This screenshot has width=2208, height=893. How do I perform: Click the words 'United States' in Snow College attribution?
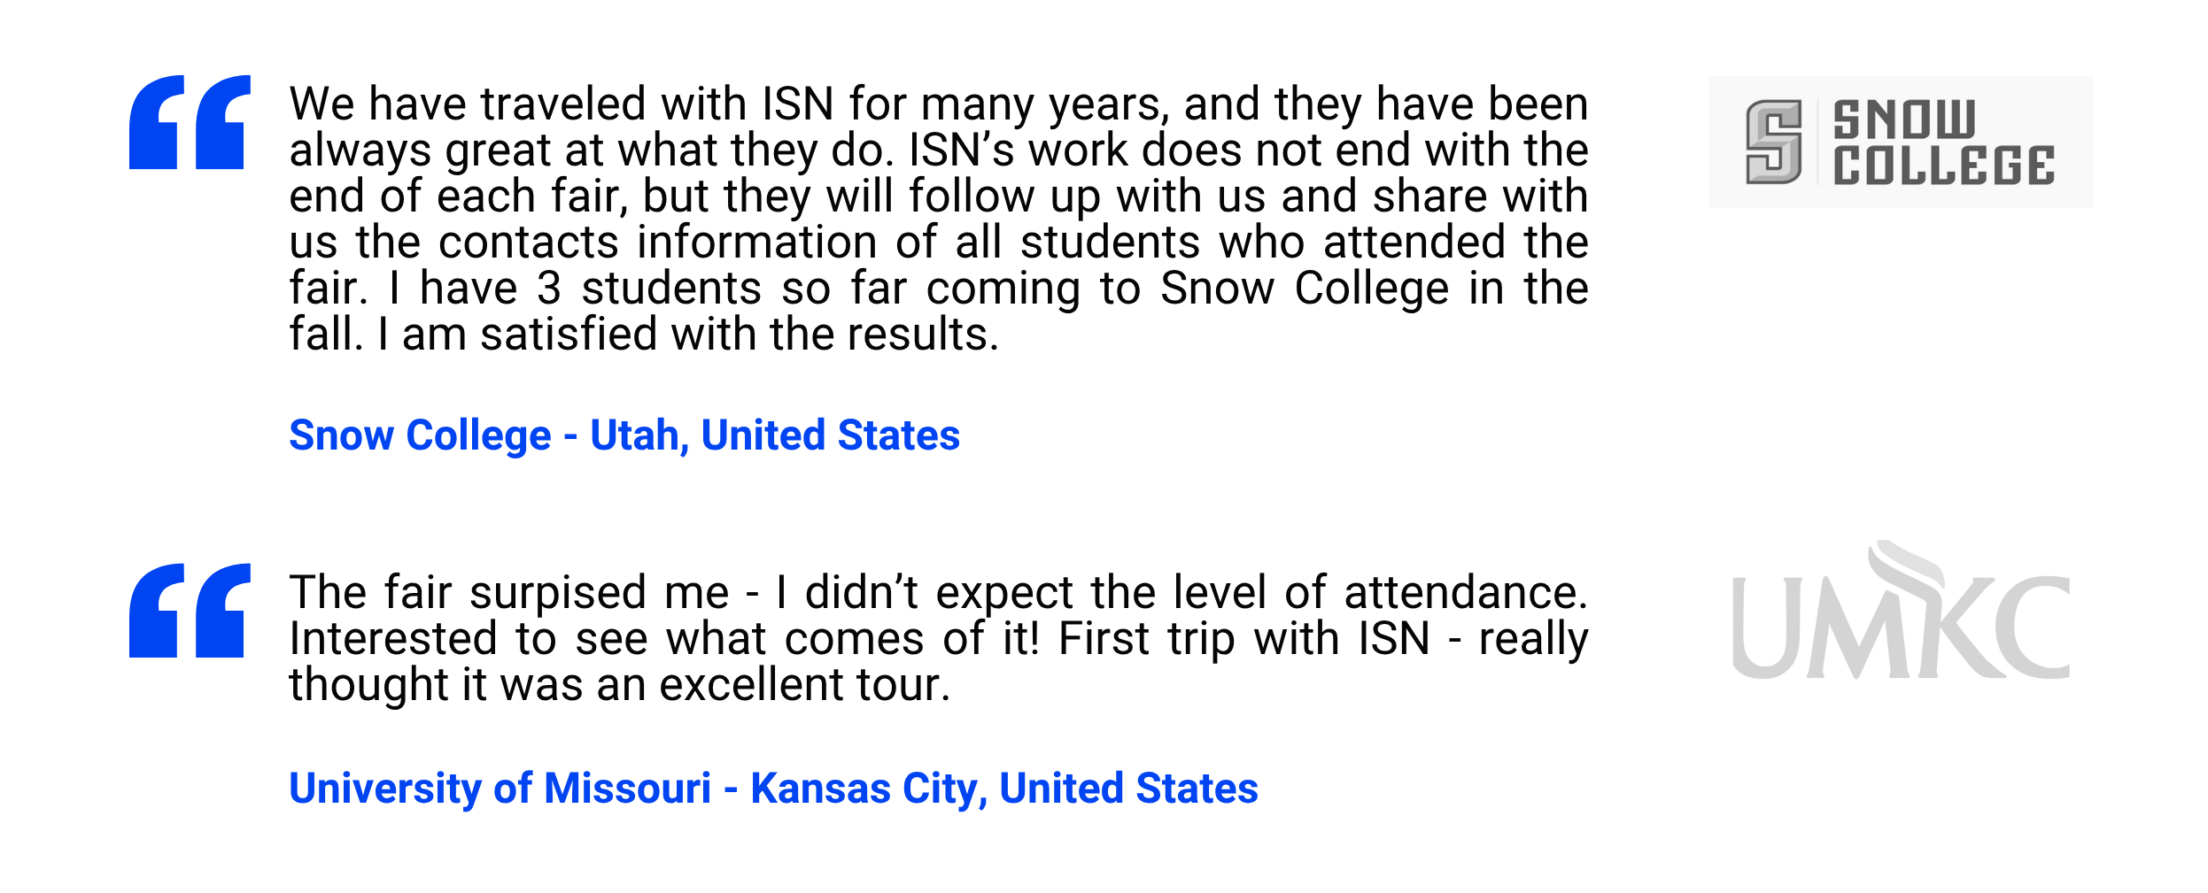click(831, 435)
